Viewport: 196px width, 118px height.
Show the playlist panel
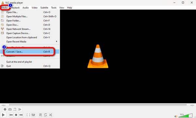point(41,115)
